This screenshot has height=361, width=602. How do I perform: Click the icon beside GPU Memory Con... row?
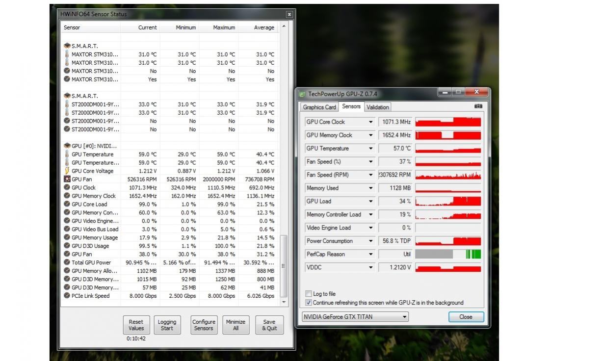[x=67, y=212]
